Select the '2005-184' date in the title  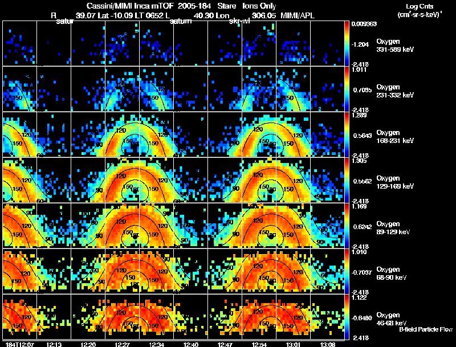(x=194, y=6)
